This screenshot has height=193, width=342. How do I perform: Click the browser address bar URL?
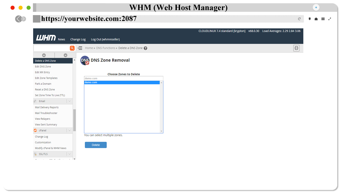tap(89, 19)
